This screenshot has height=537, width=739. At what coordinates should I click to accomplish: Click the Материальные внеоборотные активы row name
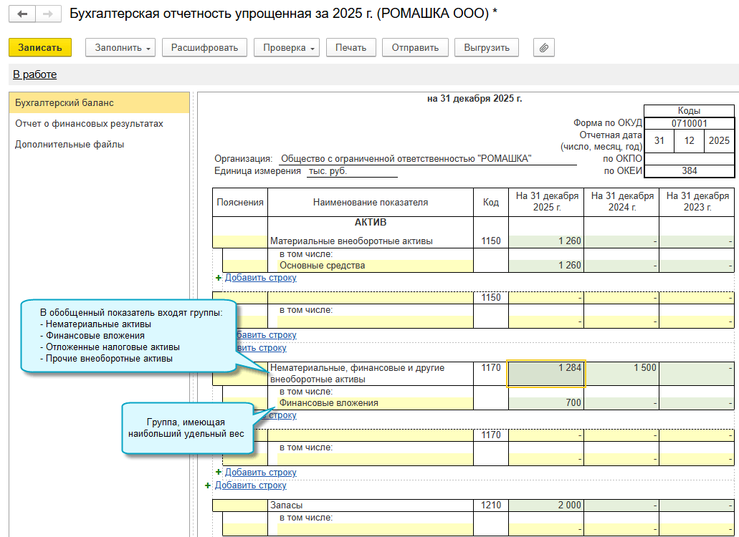point(351,241)
